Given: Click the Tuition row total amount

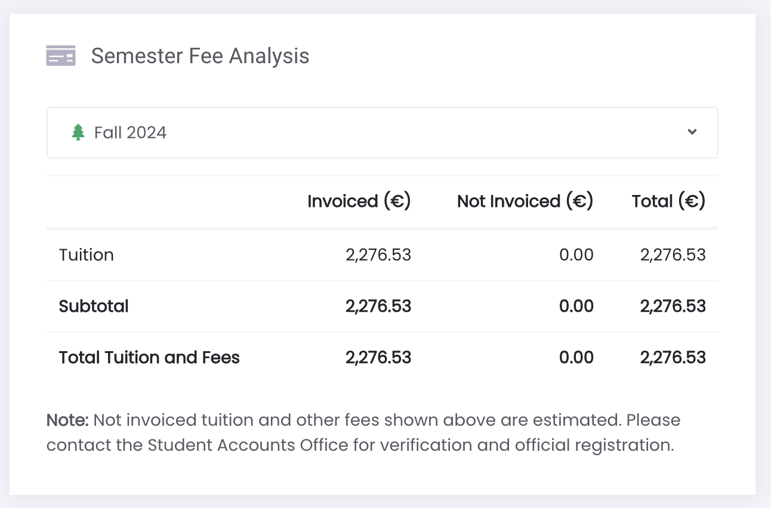Looking at the screenshot, I should pyautogui.click(x=673, y=255).
